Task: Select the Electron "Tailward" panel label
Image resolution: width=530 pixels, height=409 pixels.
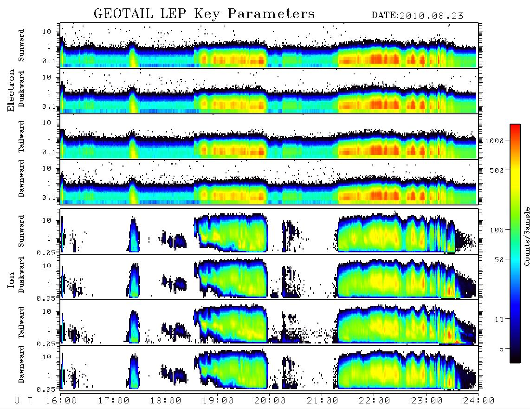Action: tap(21, 136)
